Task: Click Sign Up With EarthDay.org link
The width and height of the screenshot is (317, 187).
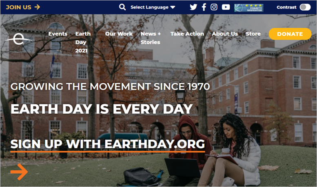Action: click(x=108, y=145)
